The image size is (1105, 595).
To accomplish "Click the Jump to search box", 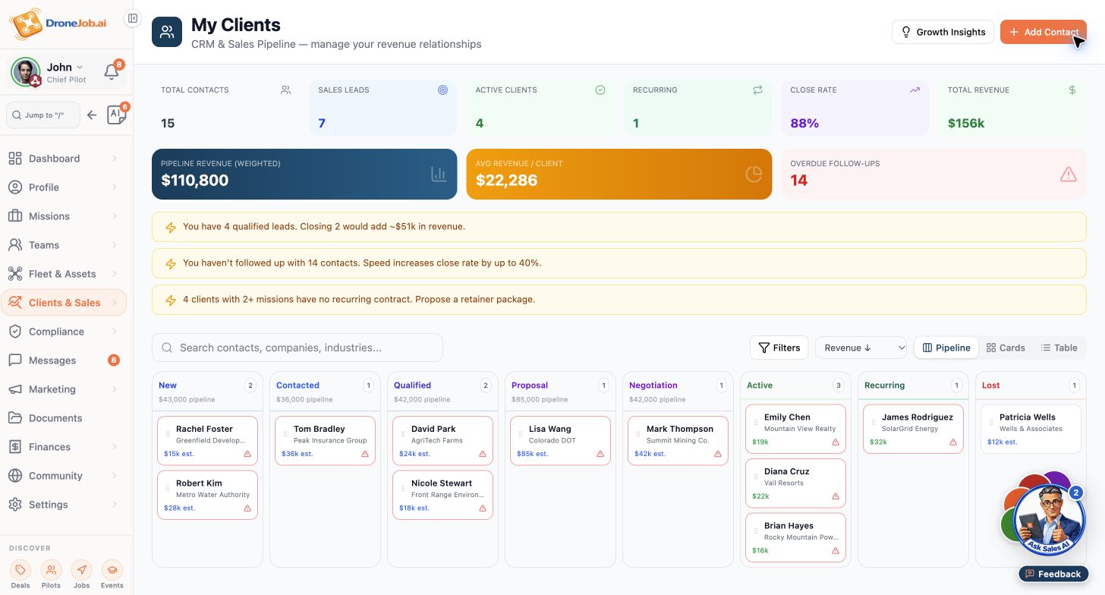I will 43,115.
